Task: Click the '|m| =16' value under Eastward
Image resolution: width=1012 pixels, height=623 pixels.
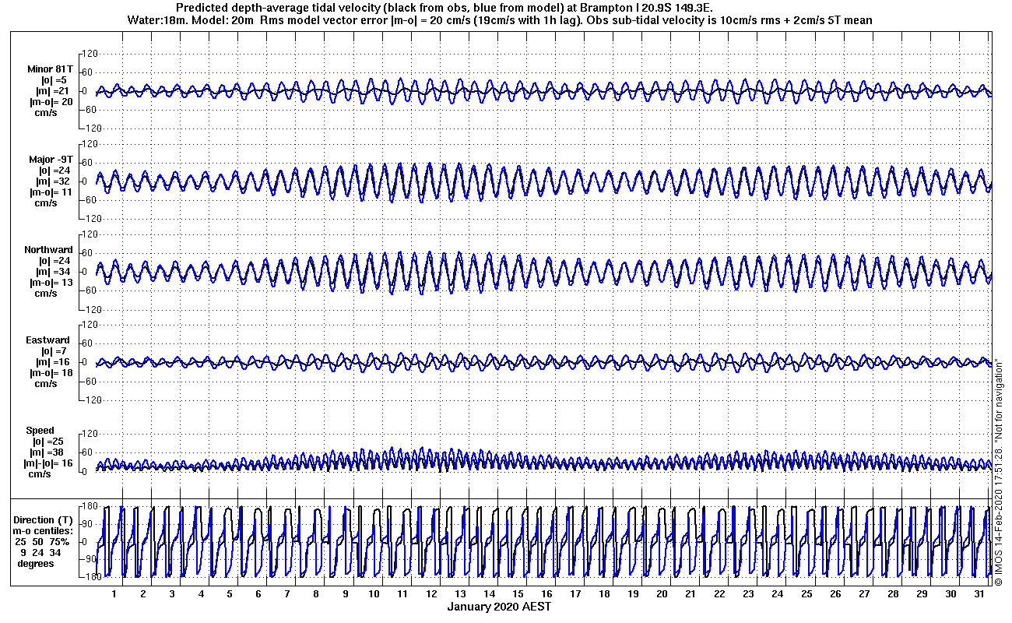Action: click(51, 362)
